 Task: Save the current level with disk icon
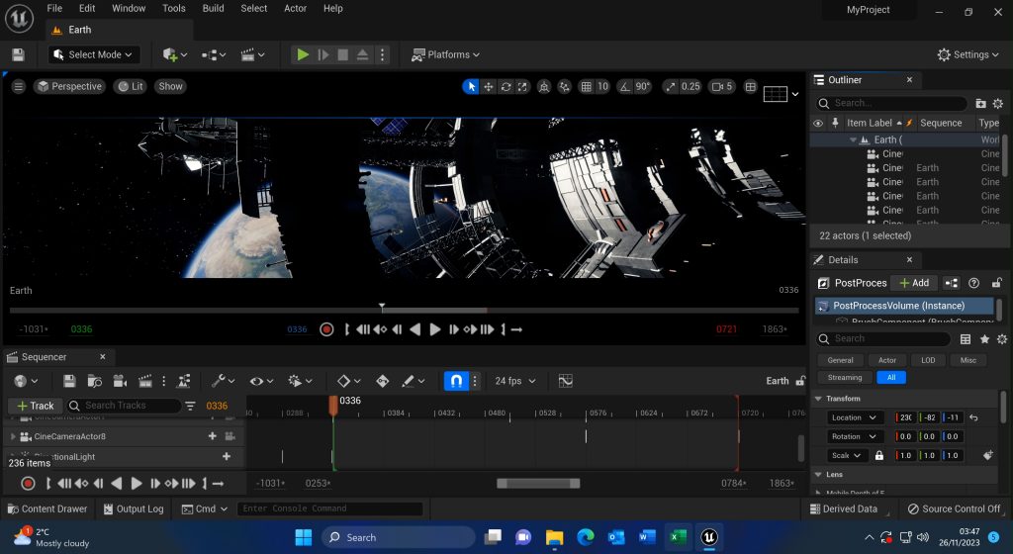tap(18, 54)
